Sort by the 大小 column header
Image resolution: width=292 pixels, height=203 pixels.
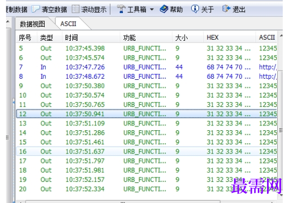point(182,38)
